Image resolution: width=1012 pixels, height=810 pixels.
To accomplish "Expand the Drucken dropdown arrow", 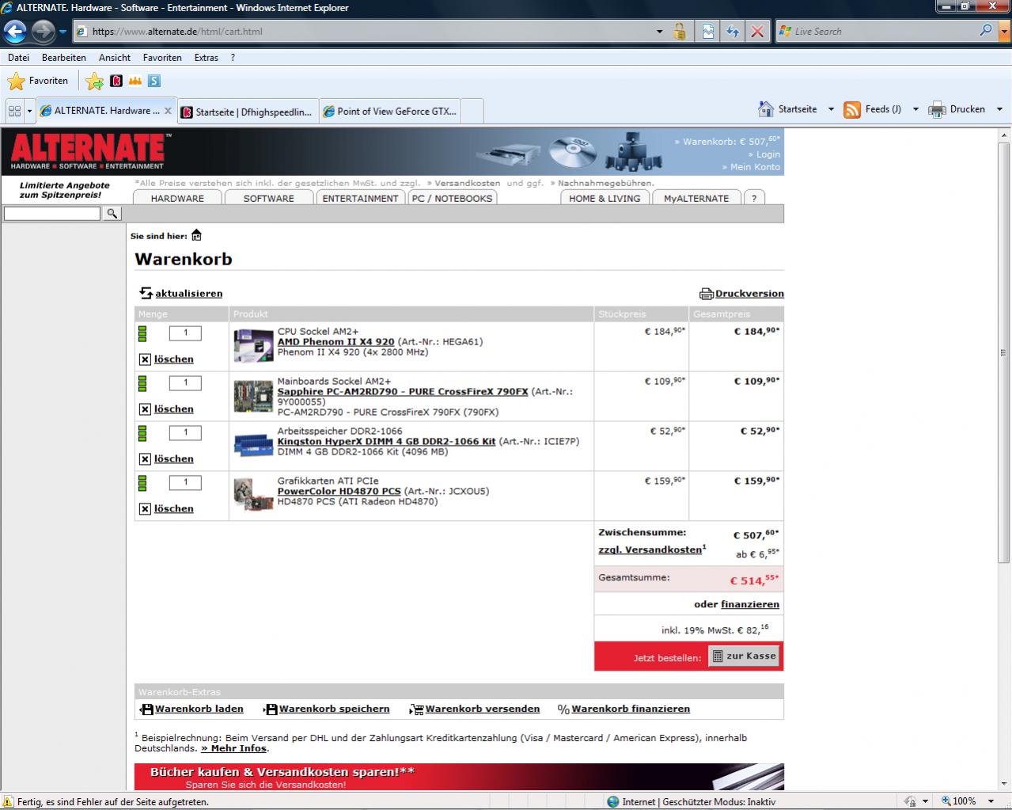I will click(x=999, y=109).
